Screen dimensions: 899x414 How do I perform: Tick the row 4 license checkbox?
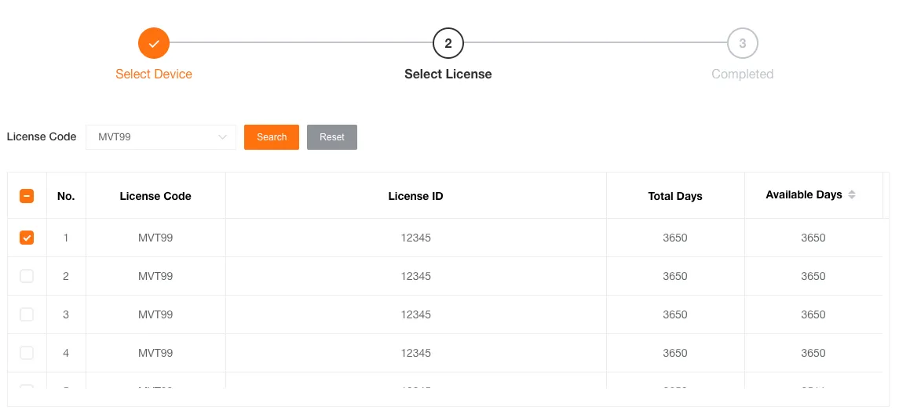tap(27, 353)
